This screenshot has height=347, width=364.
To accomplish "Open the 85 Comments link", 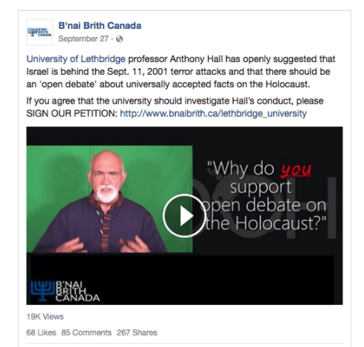I will [x=87, y=332].
